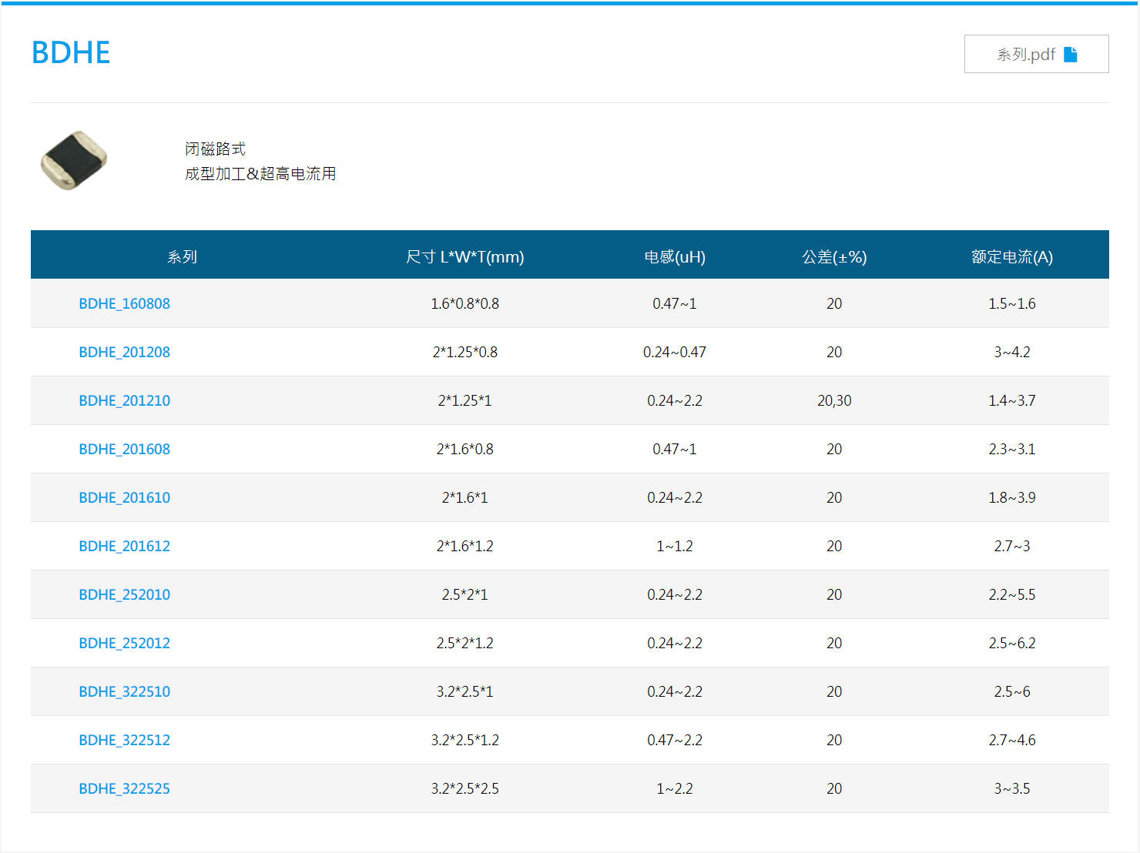The image size is (1140, 853).
Task: Click the blue BDHE page title
Action: click(71, 52)
